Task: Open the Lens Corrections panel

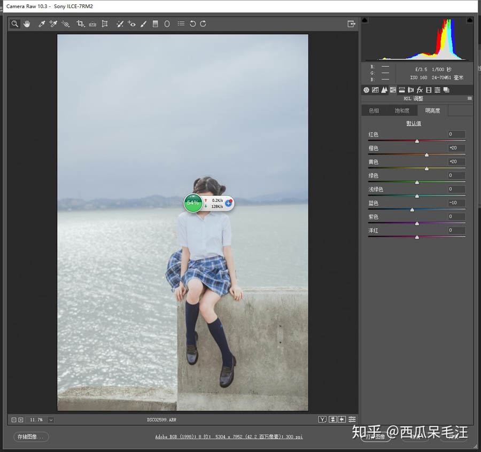Action: 410,89
